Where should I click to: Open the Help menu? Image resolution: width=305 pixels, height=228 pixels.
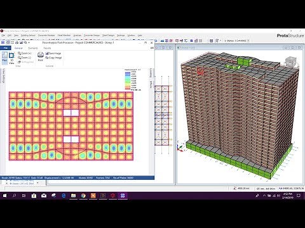pos(140,35)
